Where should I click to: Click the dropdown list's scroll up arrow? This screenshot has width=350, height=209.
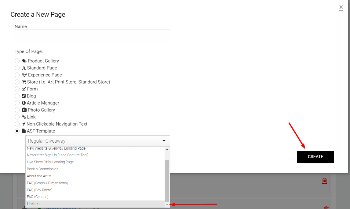167,149
